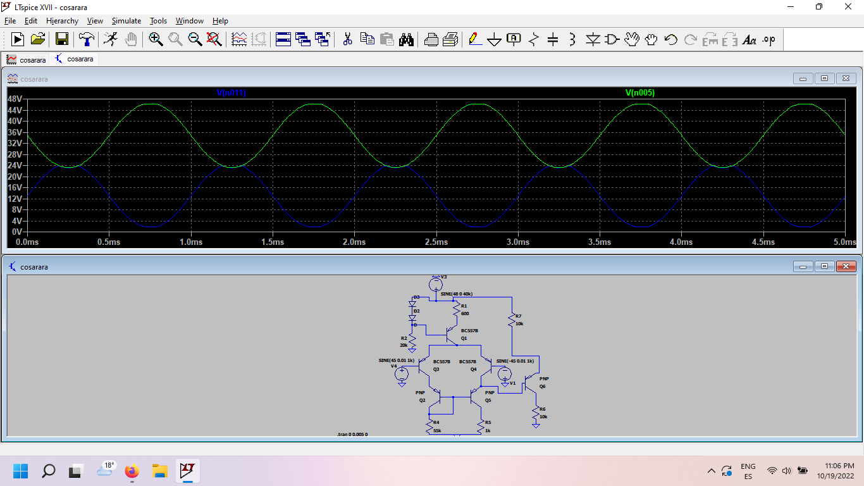Screen dimensions: 864x486
Task: Click the New Schematic toolbar icon
Action: click(18, 39)
